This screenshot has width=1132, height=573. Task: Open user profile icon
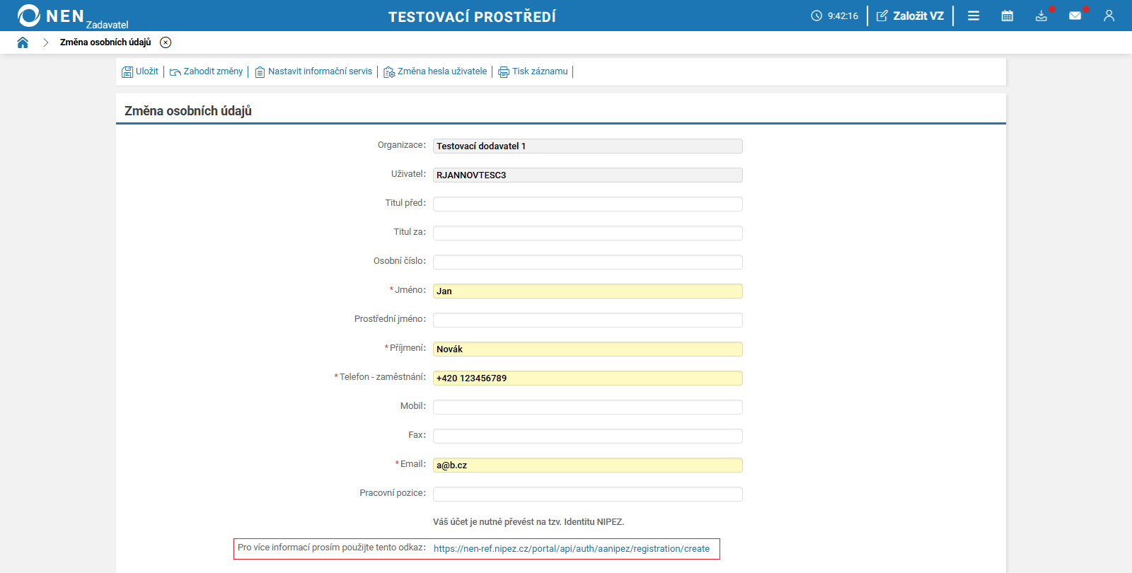point(1109,16)
